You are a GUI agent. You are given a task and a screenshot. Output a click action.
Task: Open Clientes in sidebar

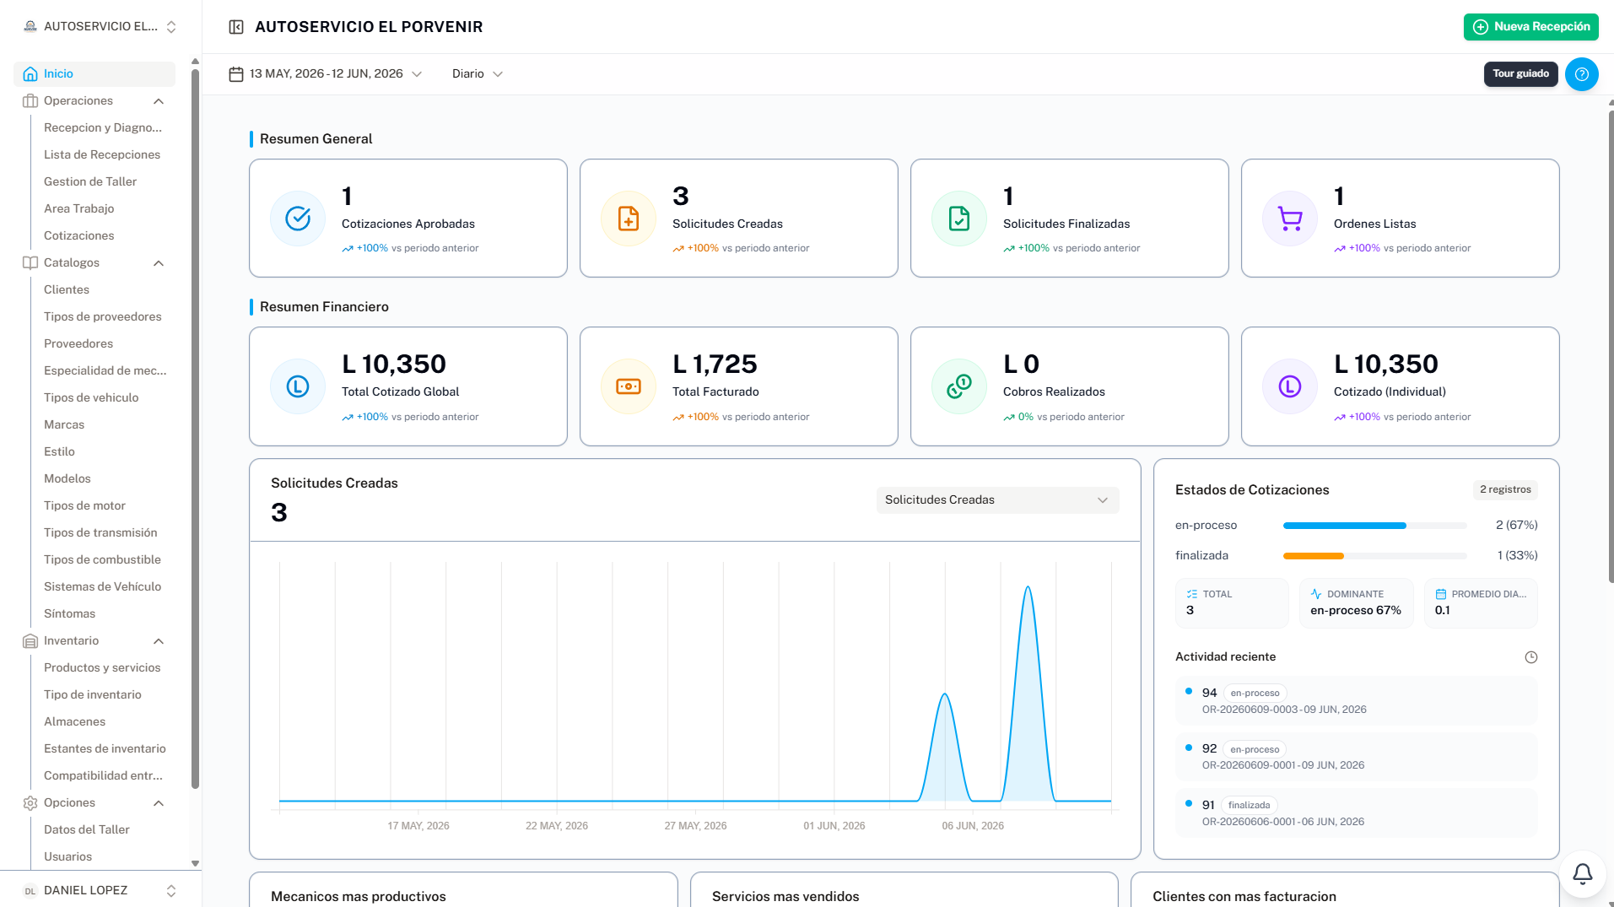click(x=67, y=290)
